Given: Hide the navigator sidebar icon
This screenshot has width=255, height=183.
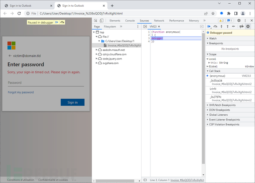Looking at the screenshot, I should click(x=145, y=27).
